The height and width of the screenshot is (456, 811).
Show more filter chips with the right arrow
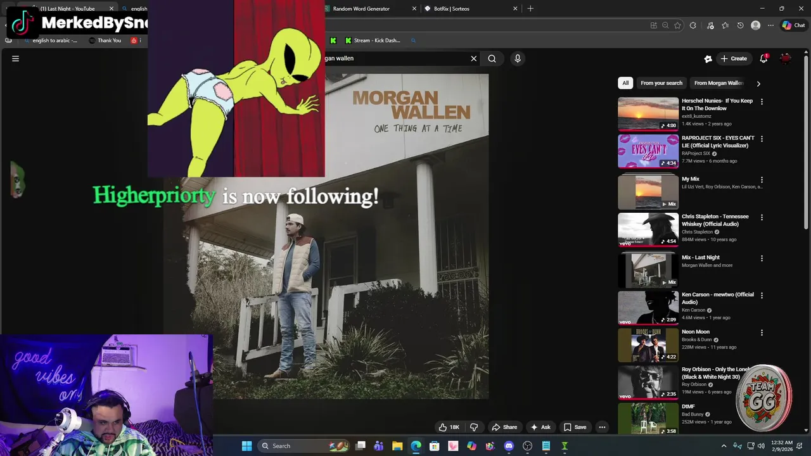point(758,84)
